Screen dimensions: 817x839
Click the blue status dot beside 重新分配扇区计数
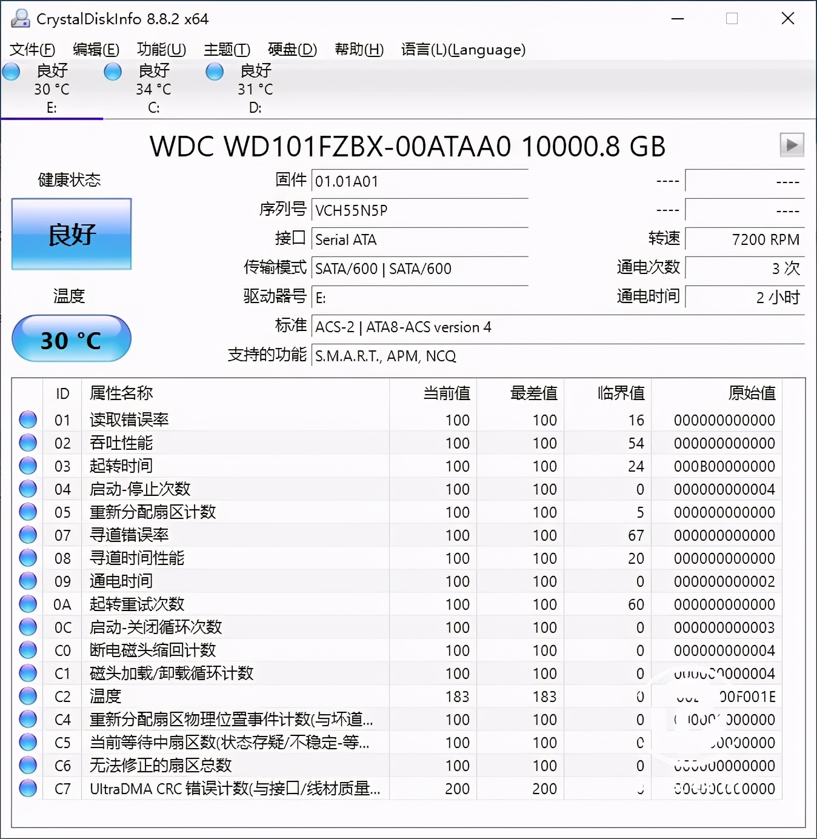point(27,511)
